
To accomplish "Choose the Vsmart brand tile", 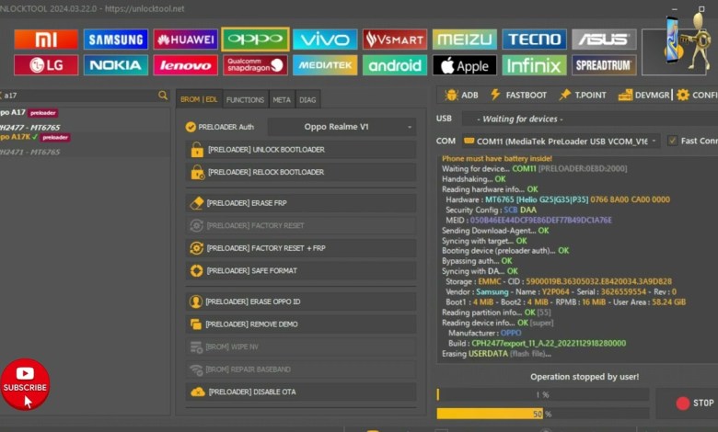I will point(395,40).
